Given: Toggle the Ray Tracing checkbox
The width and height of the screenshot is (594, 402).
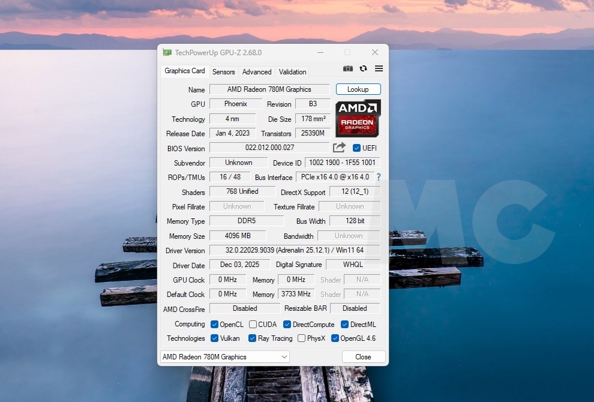Looking at the screenshot, I should pyautogui.click(x=253, y=338).
